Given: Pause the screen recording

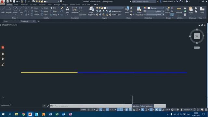Looking at the screenshot, I should [x=3, y=54].
